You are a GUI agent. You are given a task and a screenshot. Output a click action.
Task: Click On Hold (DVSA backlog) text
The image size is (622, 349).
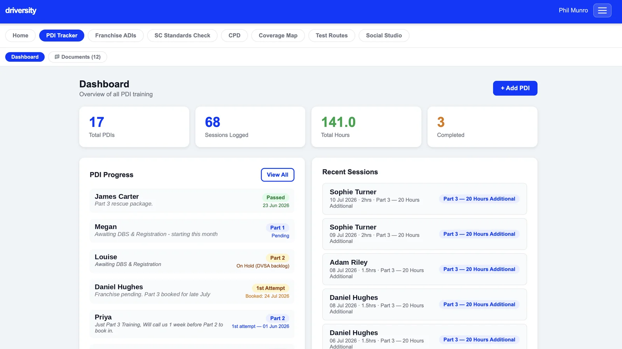click(x=263, y=266)
